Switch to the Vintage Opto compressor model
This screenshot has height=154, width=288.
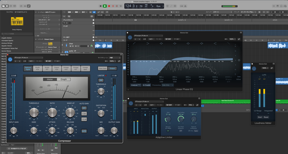click(85, 68)
